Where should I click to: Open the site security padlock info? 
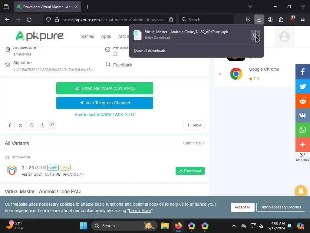click(57, 20)
